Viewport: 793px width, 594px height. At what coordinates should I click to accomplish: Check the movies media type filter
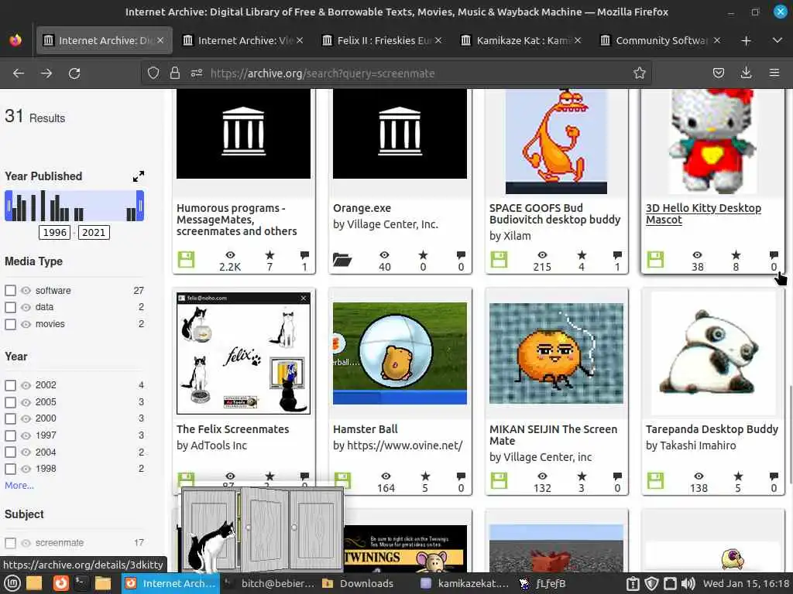(10, 324)
